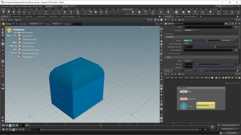Open the Layout menu in network editor
Viewport: 241px width, 135px height.
192,78
